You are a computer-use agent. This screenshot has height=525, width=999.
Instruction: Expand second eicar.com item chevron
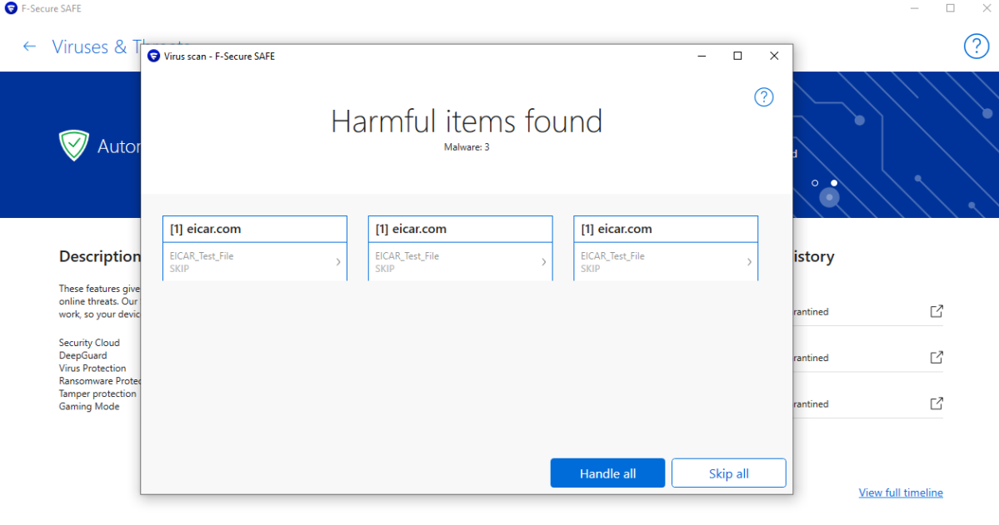[x=543, y=261]
